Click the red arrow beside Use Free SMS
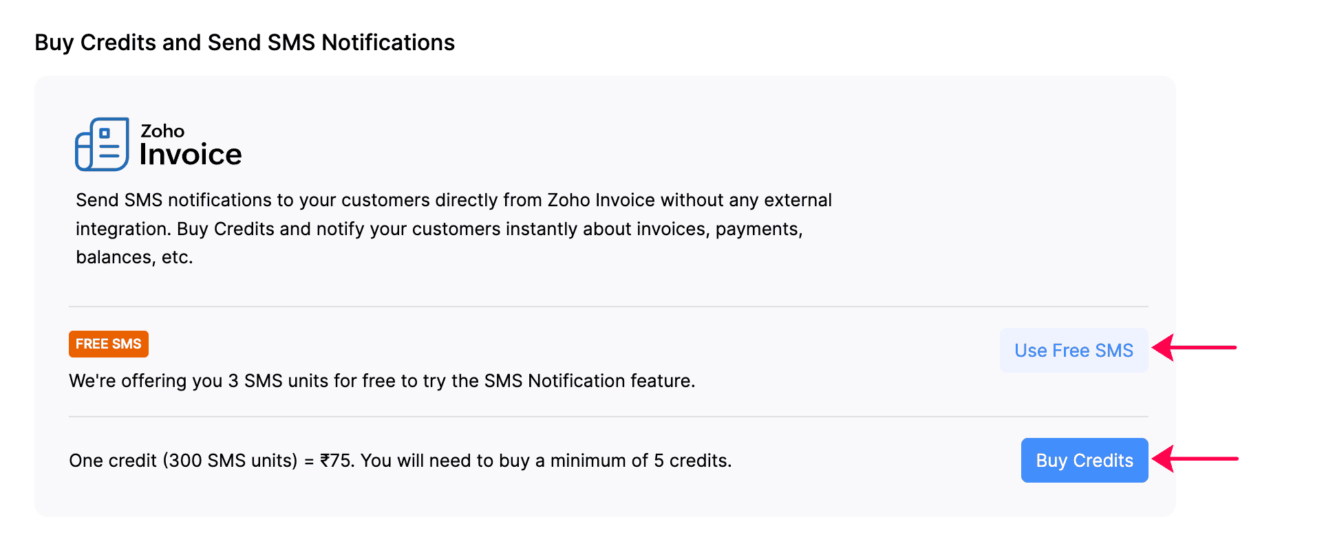 [x=1195, y=348]
